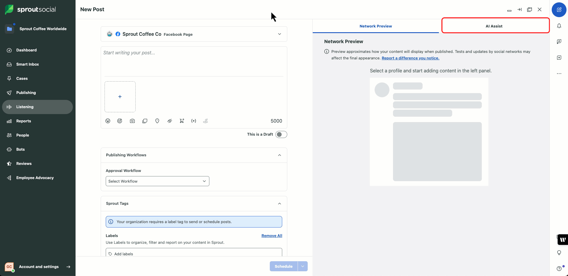Open the asset library icon
The width and height of the screenshot is (568, 276).
pos(145,121)
